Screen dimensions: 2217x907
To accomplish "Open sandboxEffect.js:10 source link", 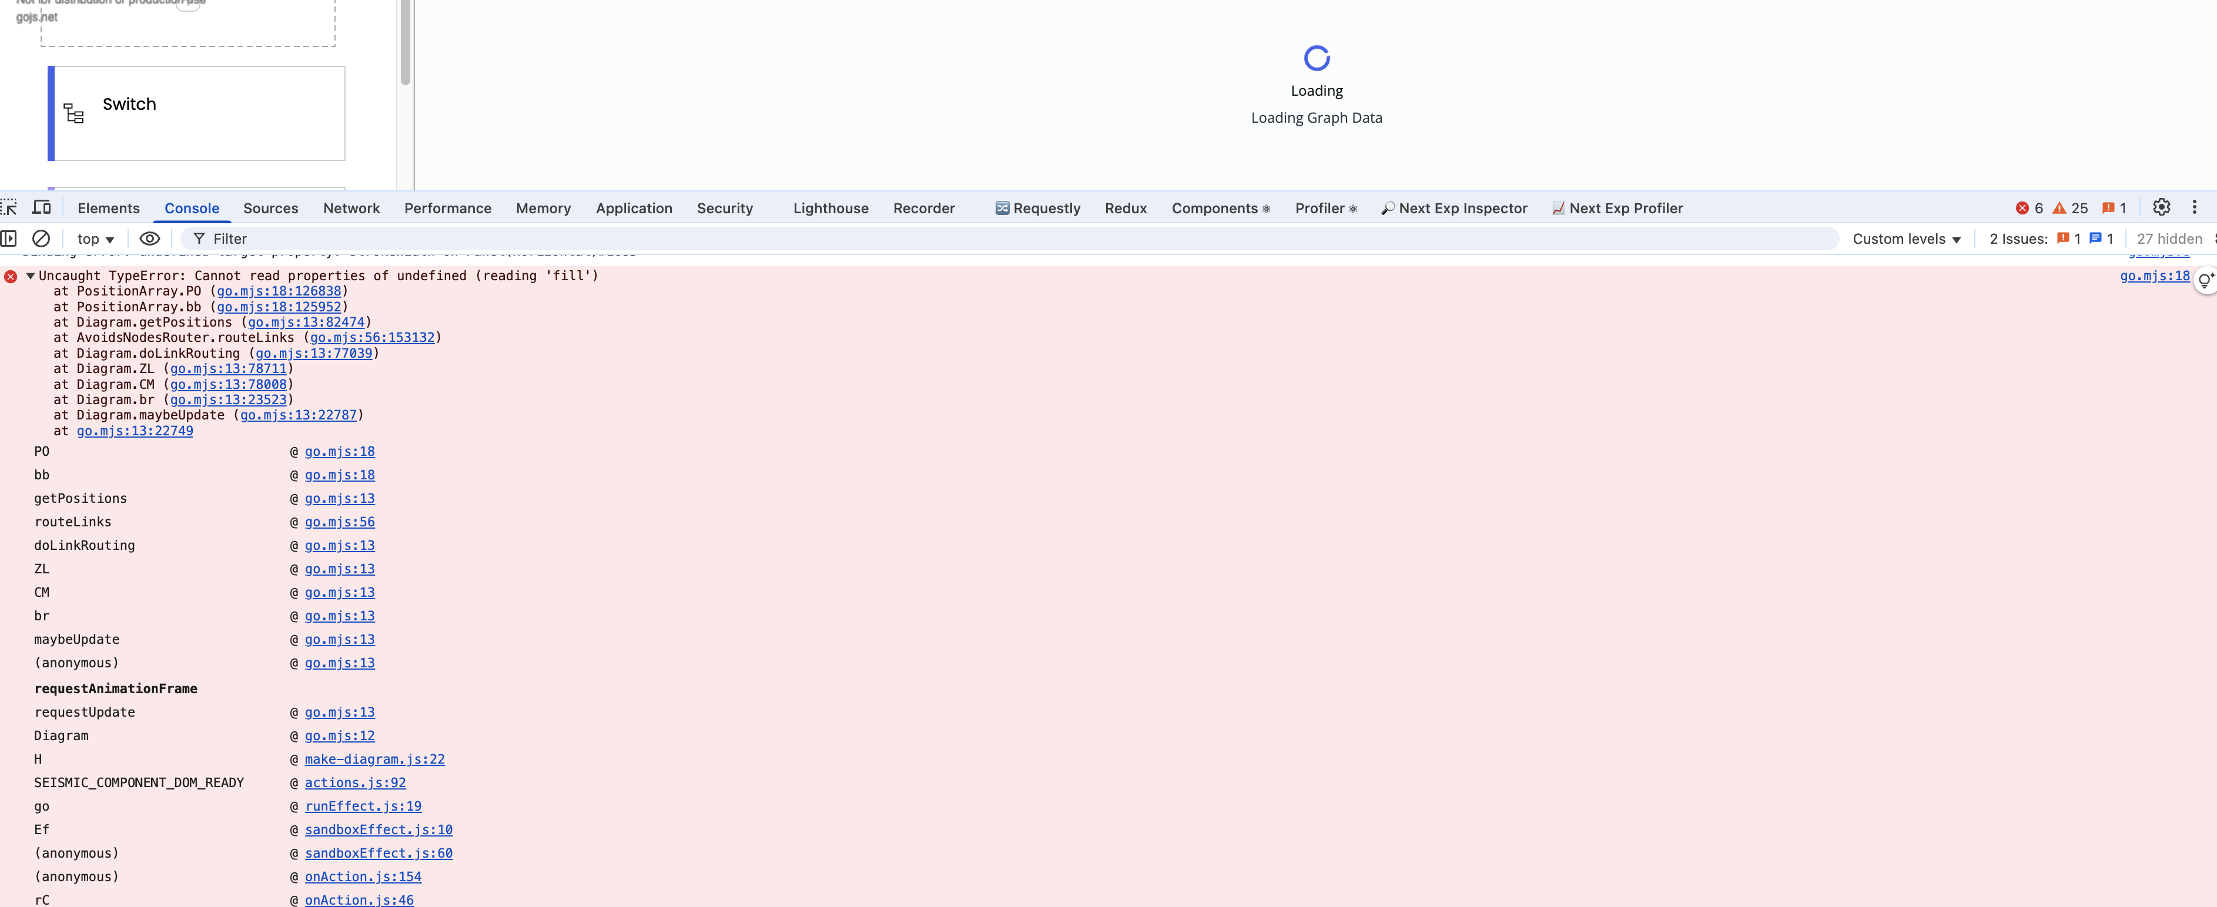I will [379, 829].
